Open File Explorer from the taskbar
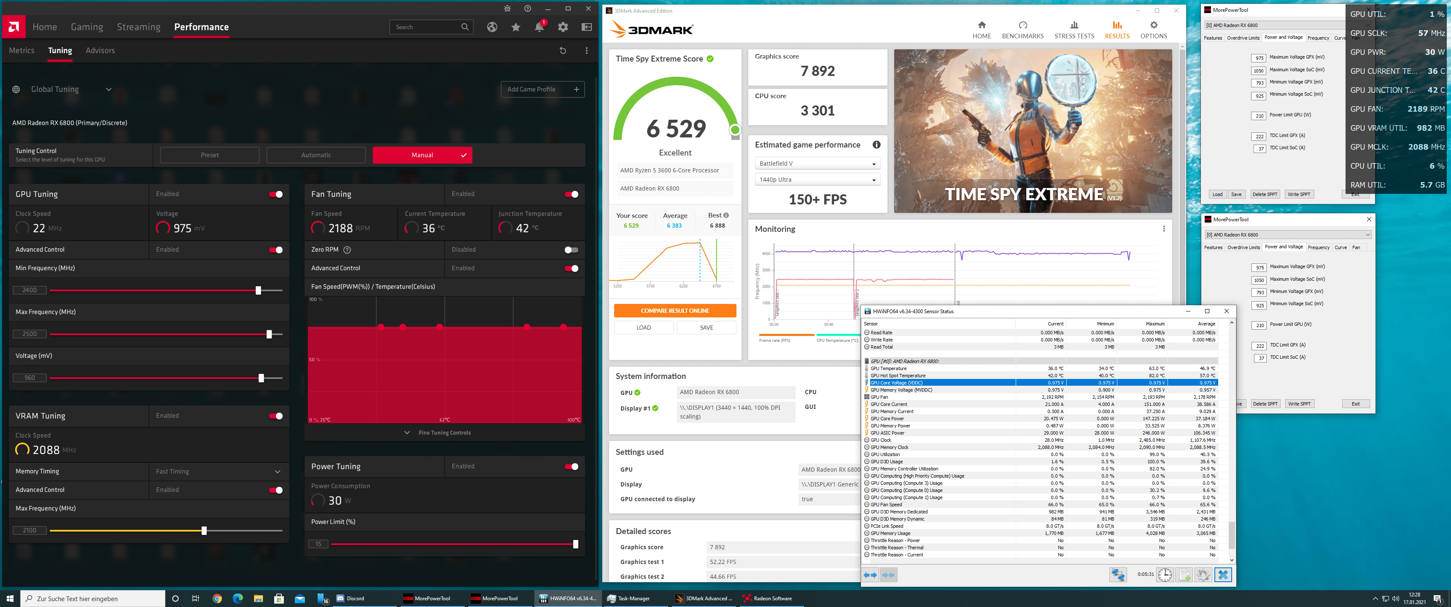Image resolution: width=1451 pixels, height=607 pixels. click(x=259, y=599)
